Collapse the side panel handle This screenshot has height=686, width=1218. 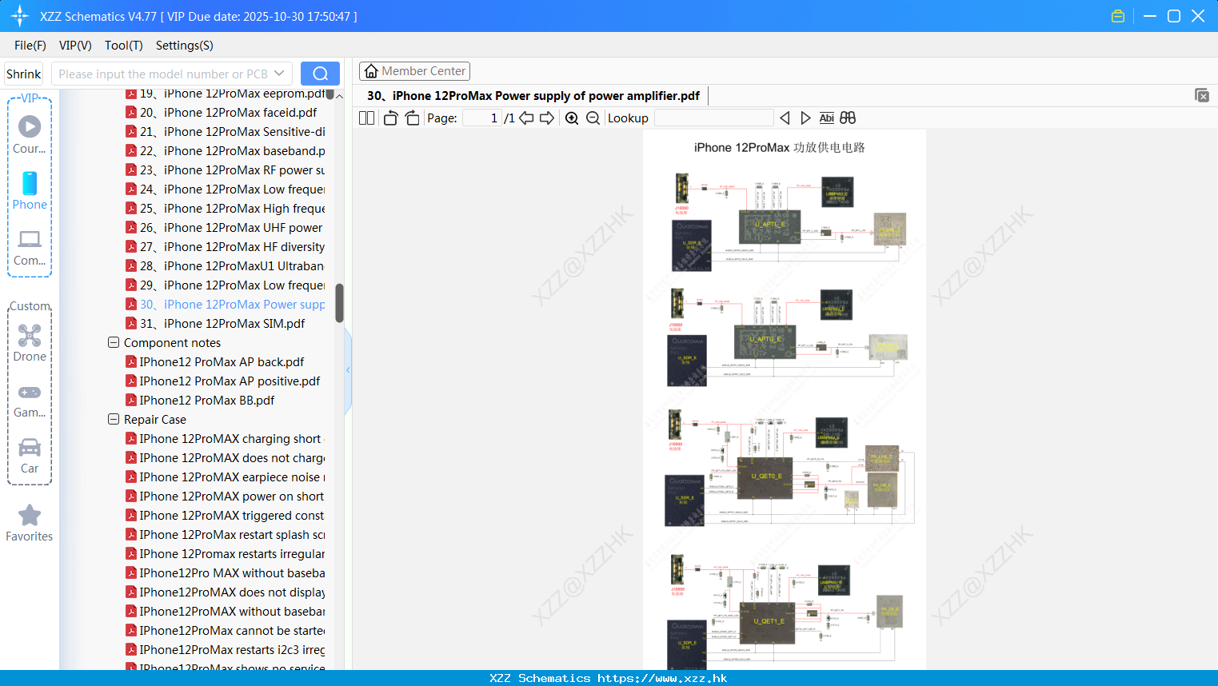pos(348,369)
